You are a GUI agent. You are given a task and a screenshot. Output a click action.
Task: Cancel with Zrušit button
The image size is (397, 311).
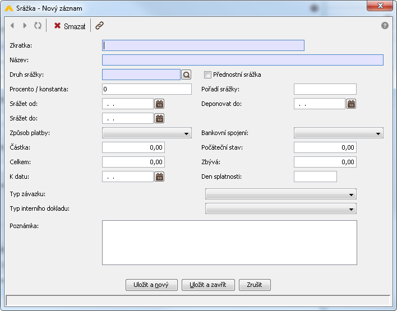pyautogui.click(x=255, y=285)
